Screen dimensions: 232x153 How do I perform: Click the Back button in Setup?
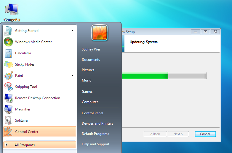point(155,134)
